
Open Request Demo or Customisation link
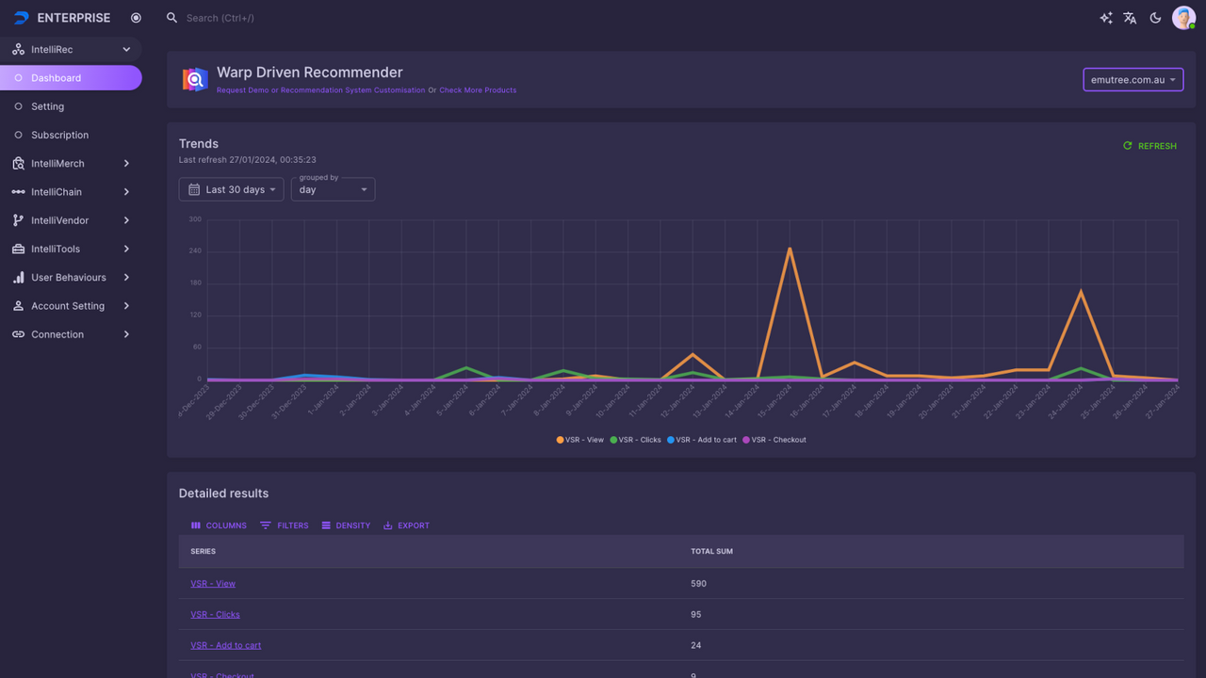[320, 90]
